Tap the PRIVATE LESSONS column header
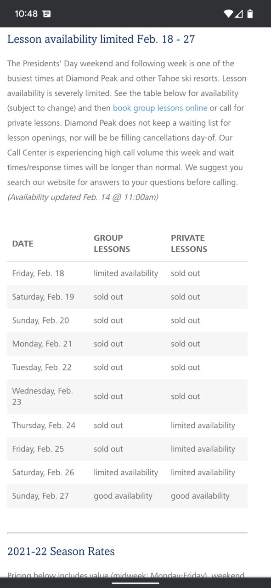The width and height of the screenshot is (271, 588). [189, 243]
